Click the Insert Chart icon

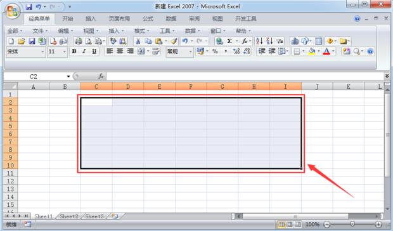[295, 41]
